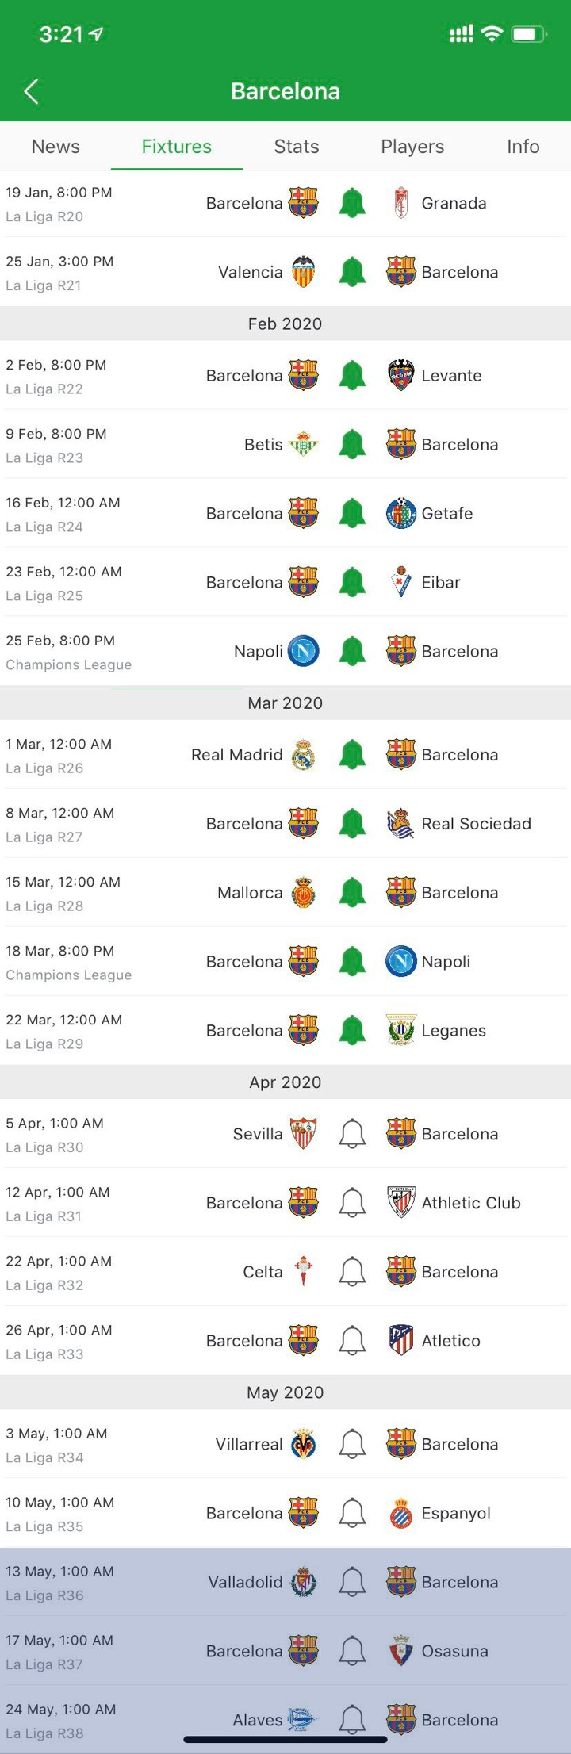Image resolution: width=571 pixels, height=1754 pixels.
Task: Tap the Valencia club crest
Action: point(303,272)
